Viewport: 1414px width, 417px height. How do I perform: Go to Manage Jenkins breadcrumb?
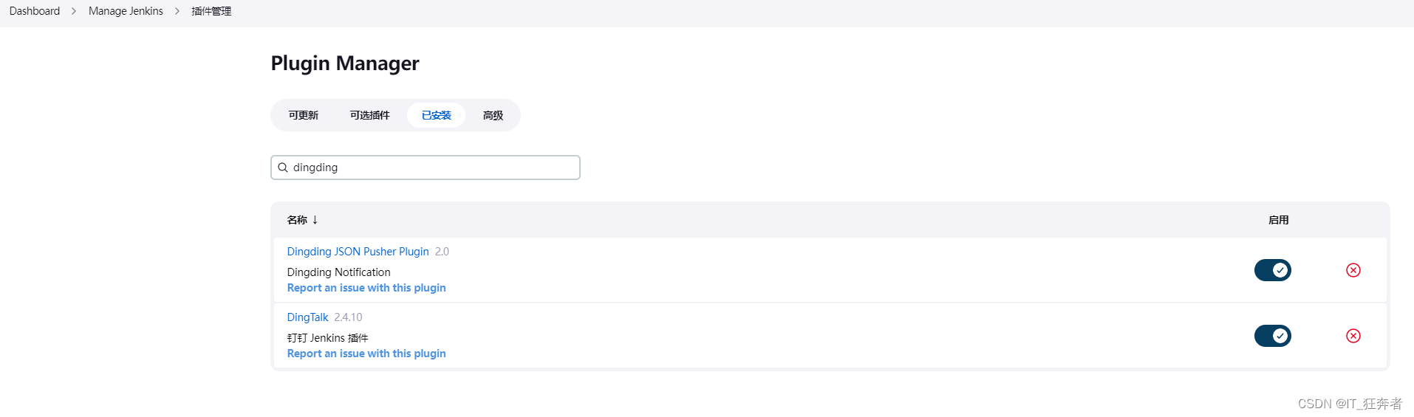pos(126,11)
